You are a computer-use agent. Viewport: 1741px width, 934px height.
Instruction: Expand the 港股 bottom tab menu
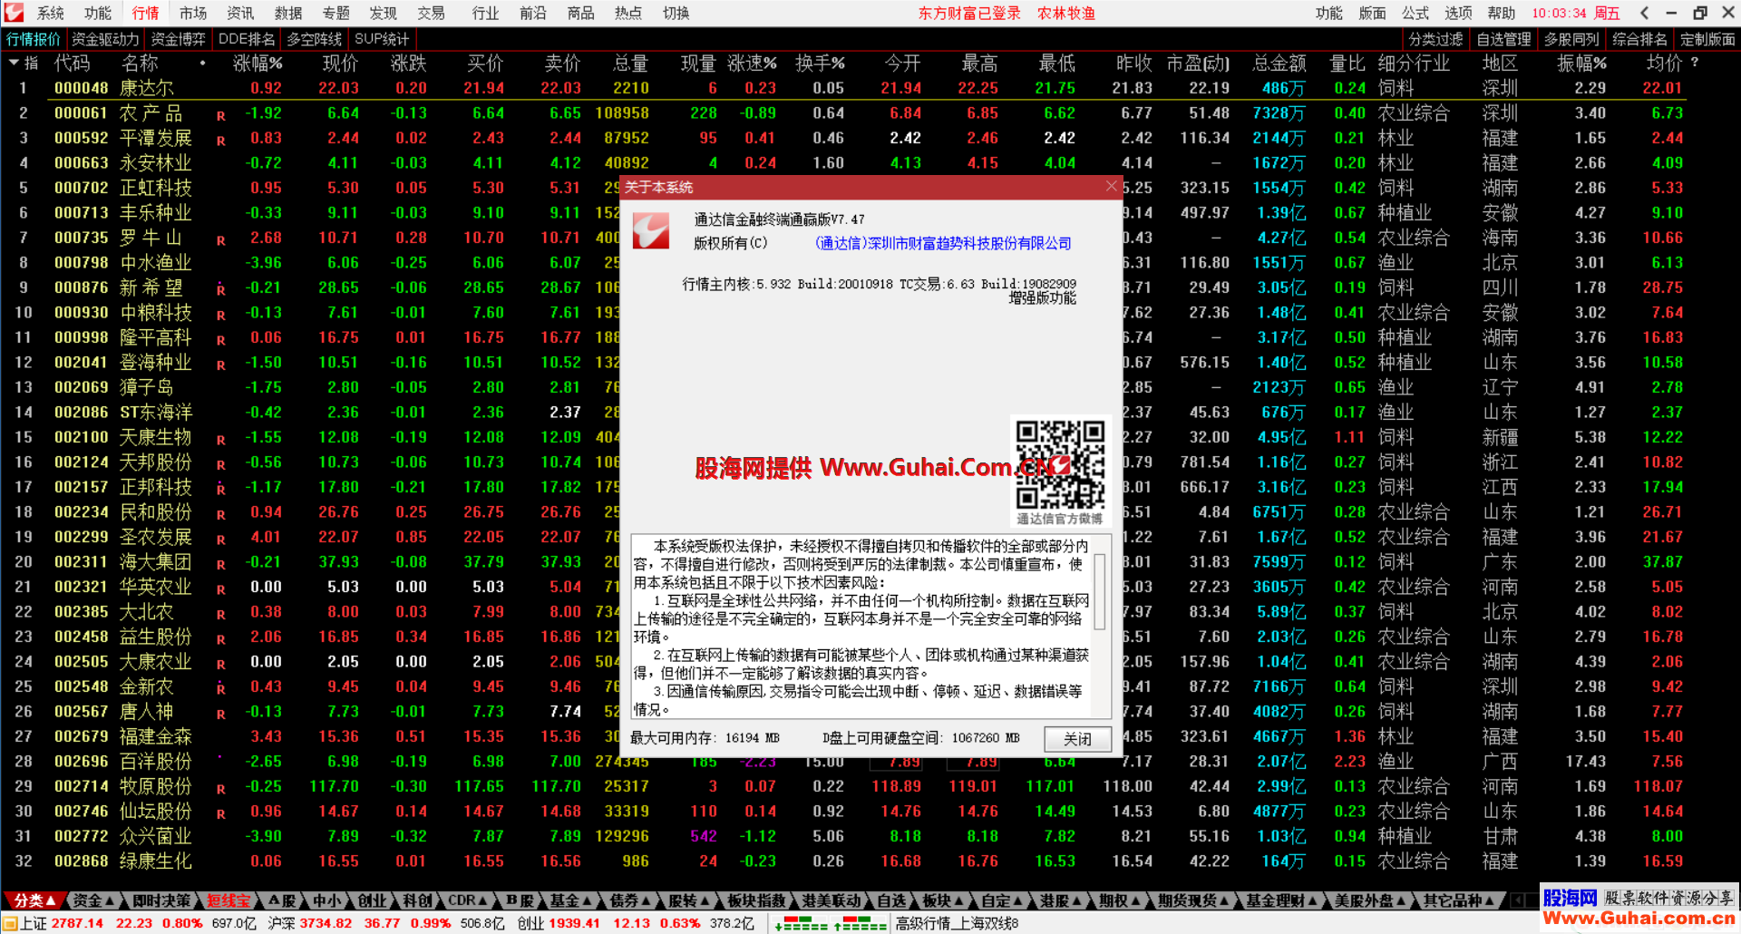tap(1060, 900)
